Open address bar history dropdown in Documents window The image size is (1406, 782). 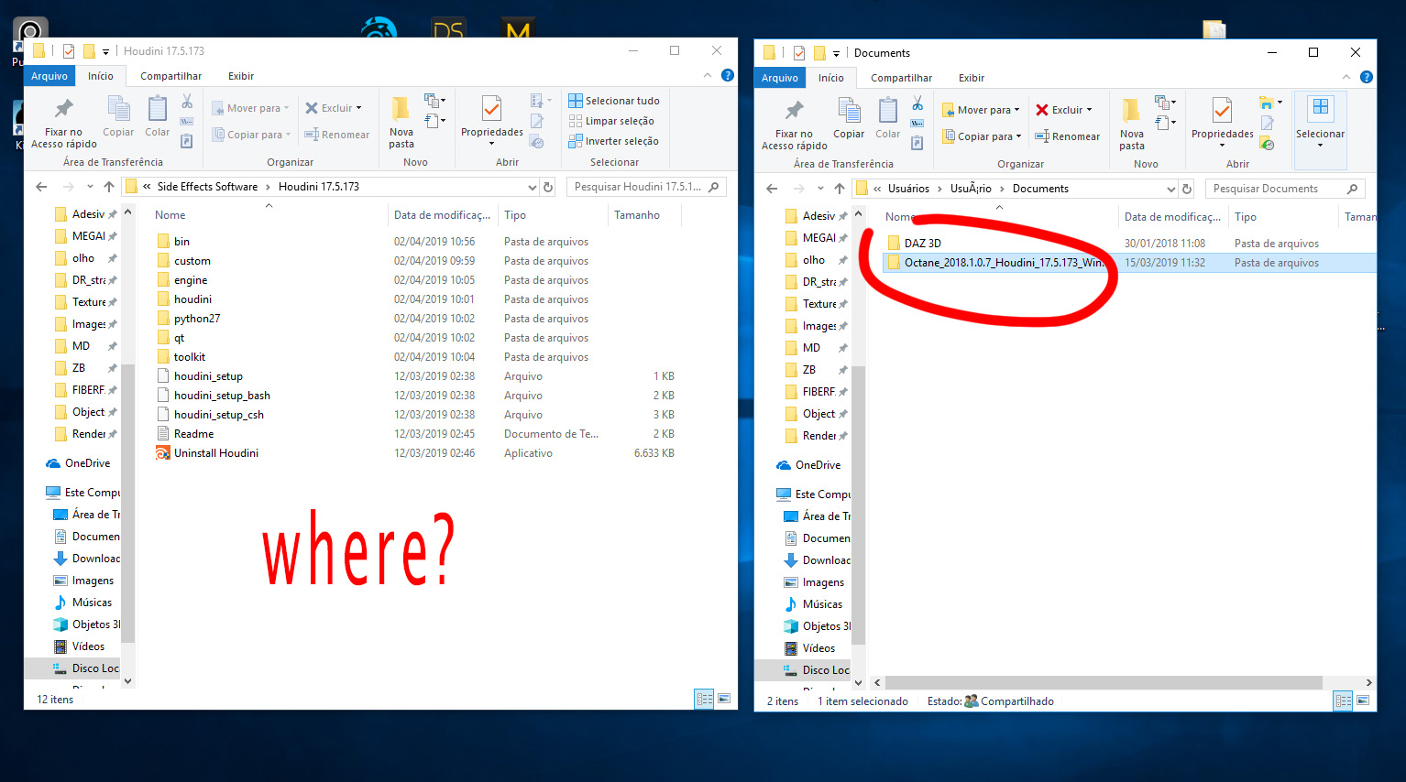click(x=1170, y=189)
